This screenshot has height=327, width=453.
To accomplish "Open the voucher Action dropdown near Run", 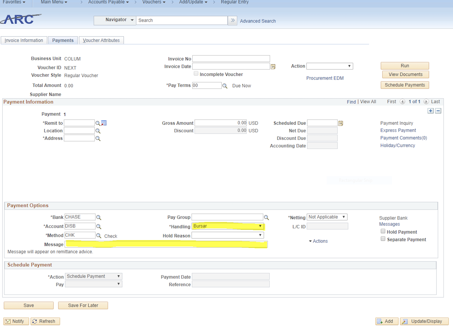I will pos(330,66).
